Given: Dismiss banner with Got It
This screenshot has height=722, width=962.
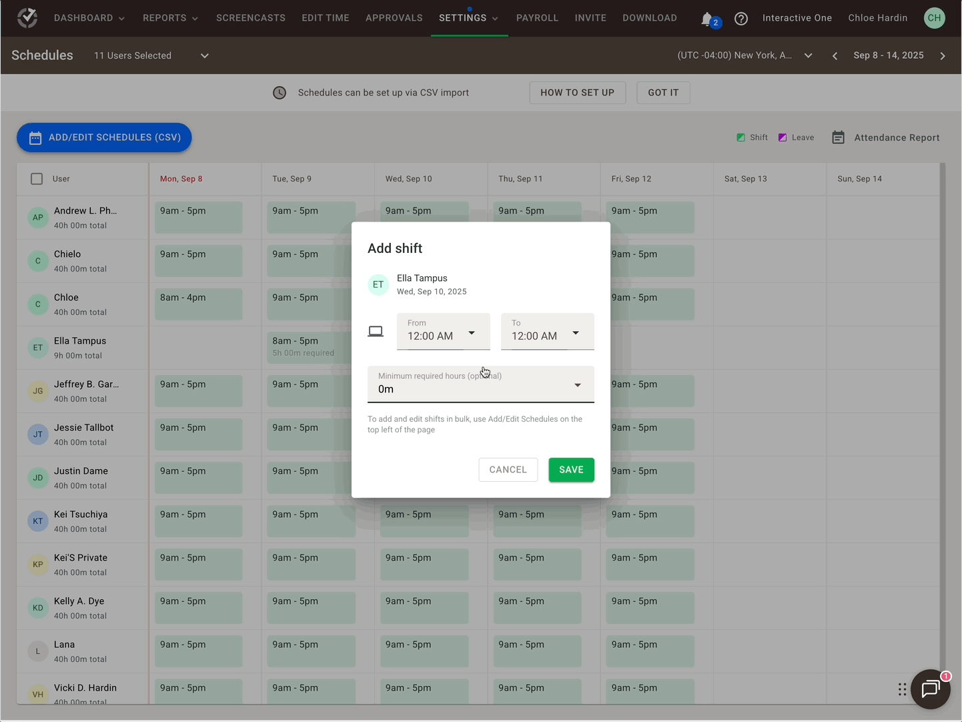Looking at the screenshot, I should click(663, 93).
